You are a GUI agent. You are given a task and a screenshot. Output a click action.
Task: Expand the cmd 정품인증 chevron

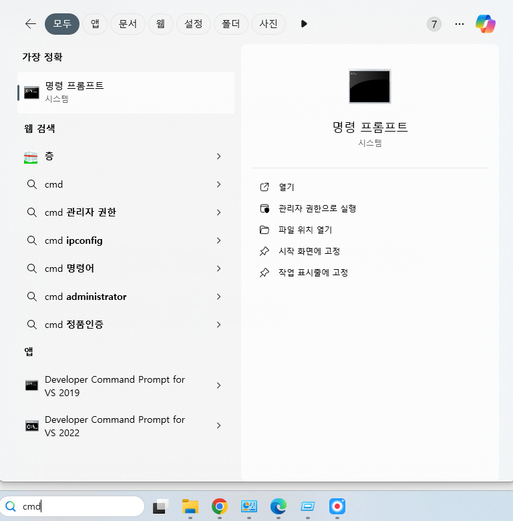[218, 325]
